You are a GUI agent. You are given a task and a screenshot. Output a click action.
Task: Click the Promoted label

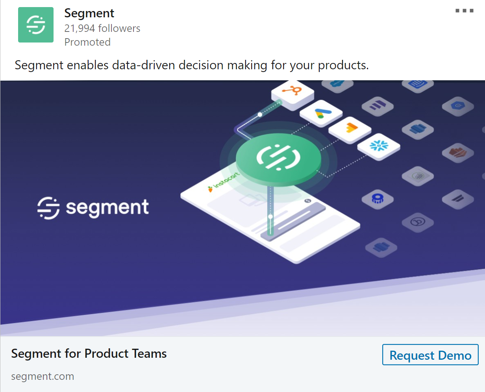coord(87,42)
